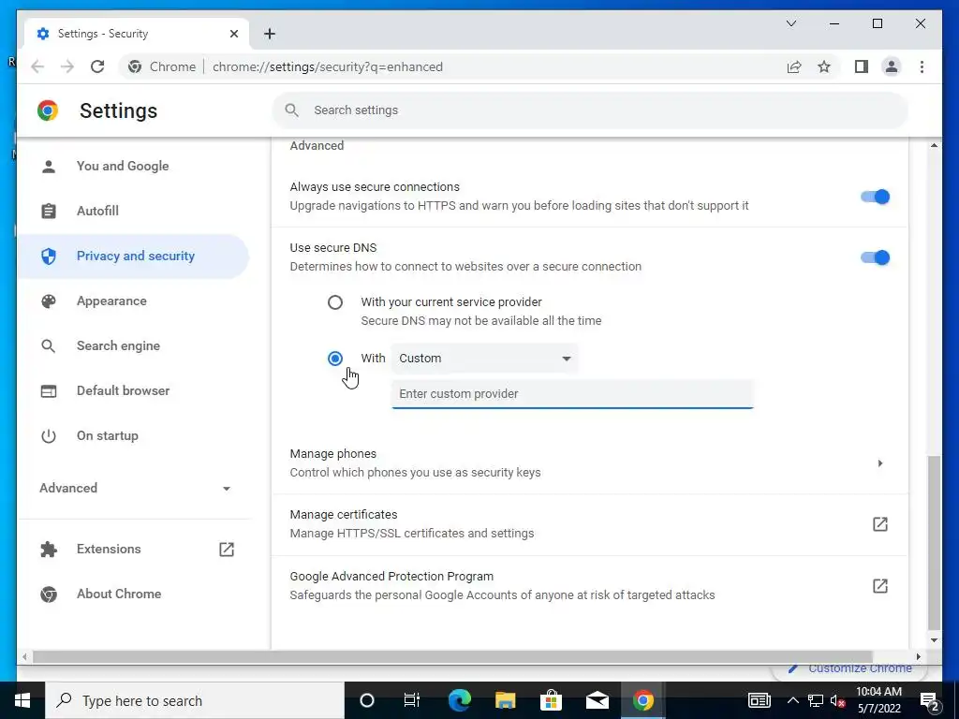Click Manage certificates row text

coord(344,515)
